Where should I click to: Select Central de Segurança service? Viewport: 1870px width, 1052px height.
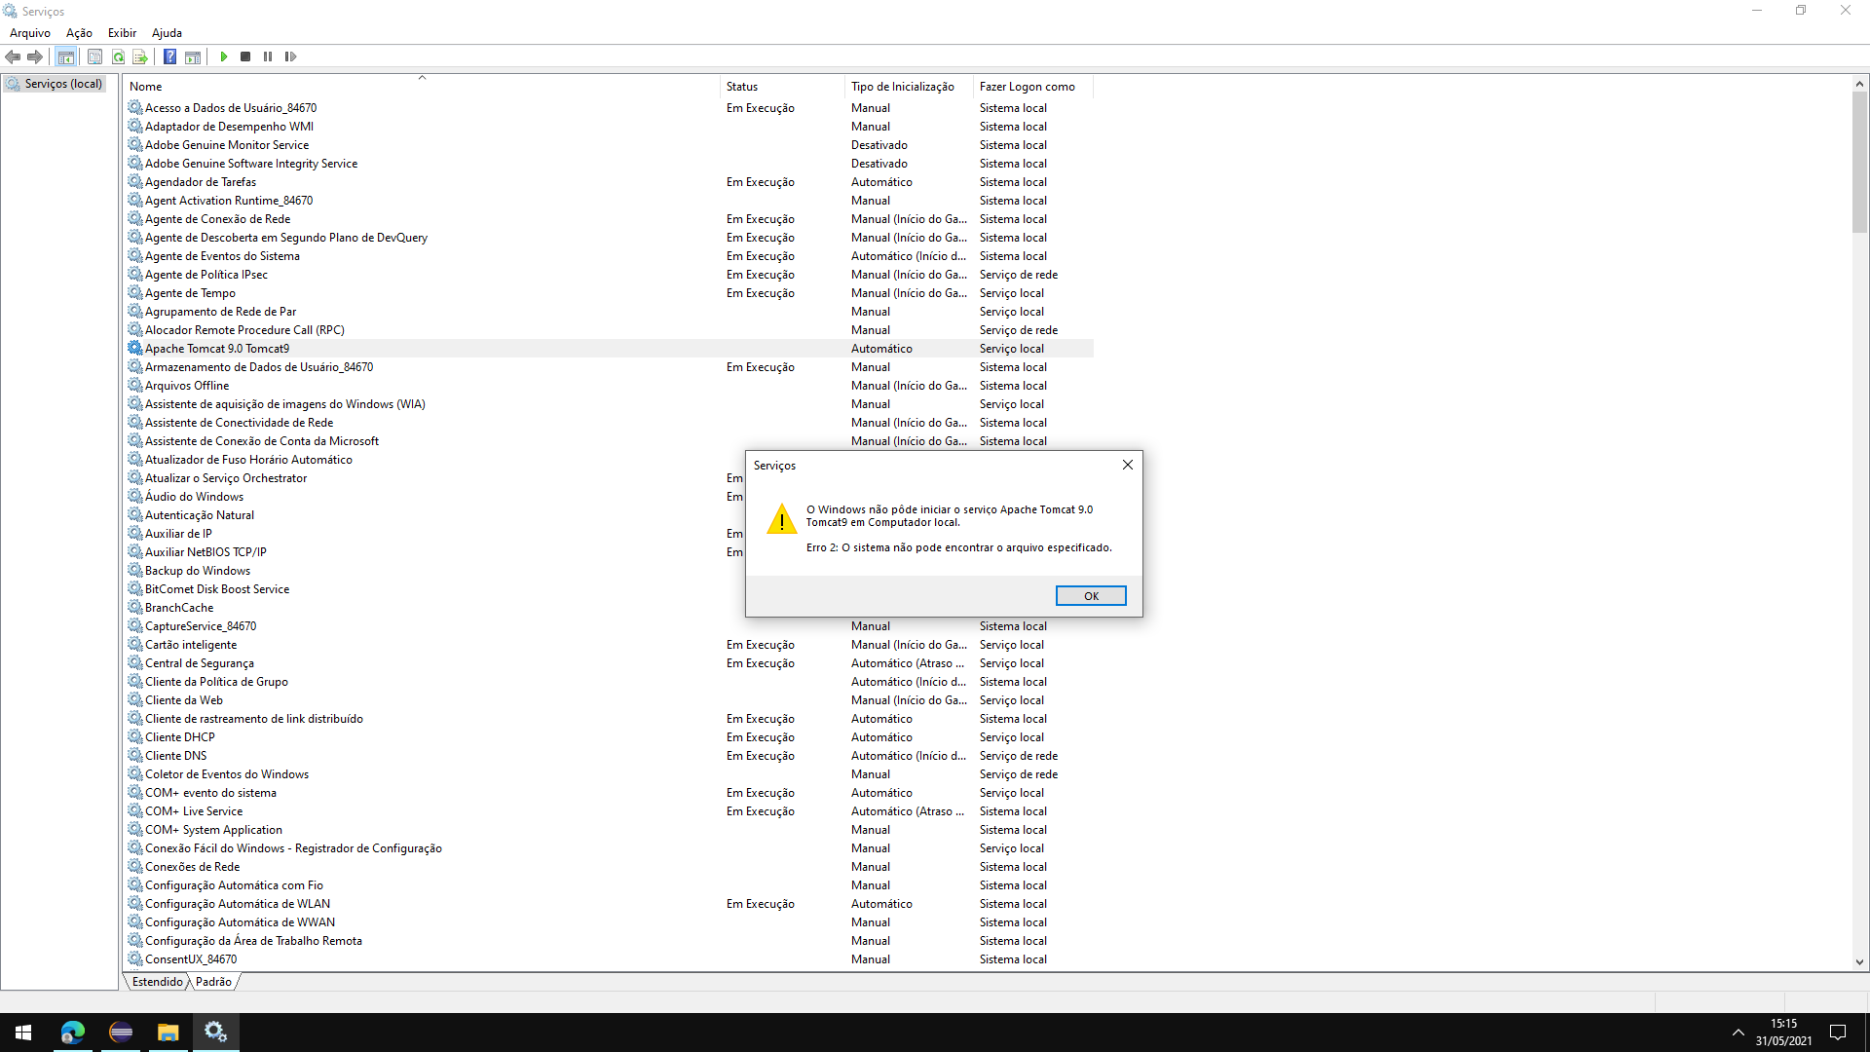point(609,663)
